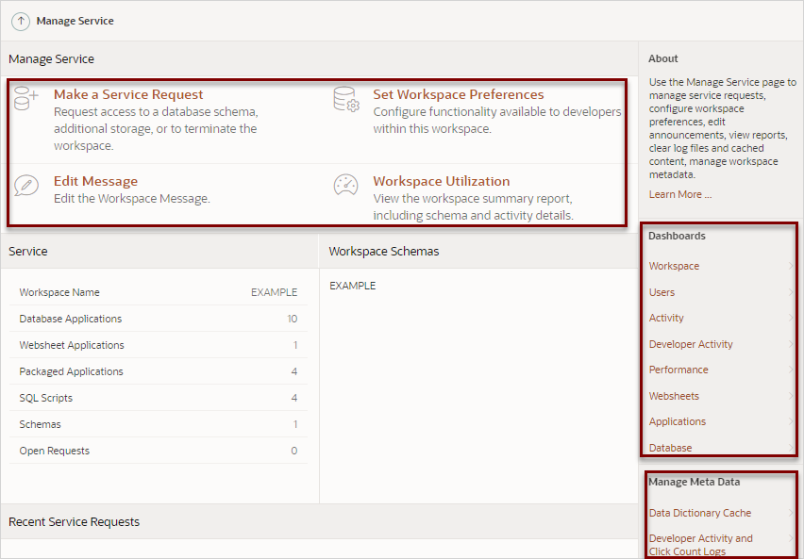Click the SQL Scripts row label
The image size is (804, 559).
45,398
